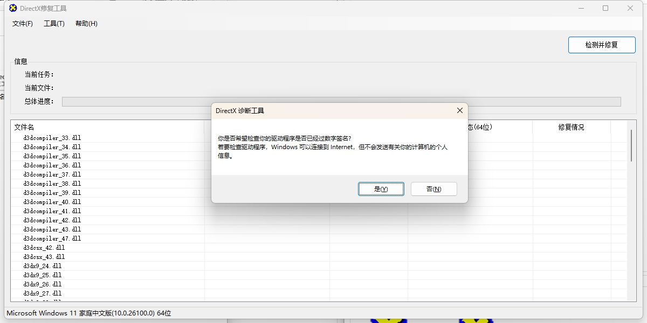The height and width of the screenshot is (323, 647).
Task: Click the DirectX repair tool title icon
Action: [13, 8]
